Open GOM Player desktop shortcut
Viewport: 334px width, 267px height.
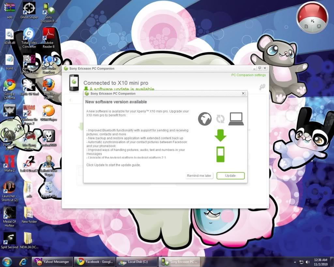(49, 111)
